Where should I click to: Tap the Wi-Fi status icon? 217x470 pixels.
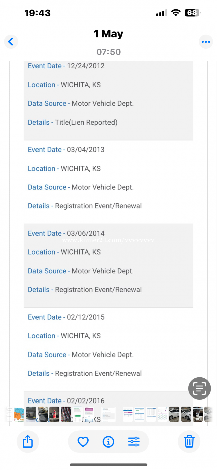point(175,13)
